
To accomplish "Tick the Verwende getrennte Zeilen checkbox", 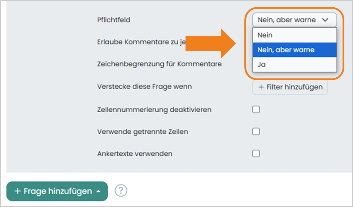I will [x=256, y=131].
